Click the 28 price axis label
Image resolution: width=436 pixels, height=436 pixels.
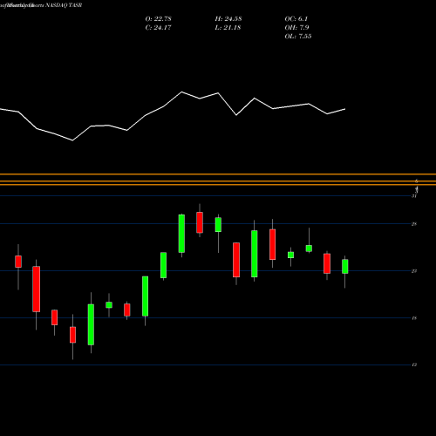pyautogui.click(x=414, y=224)
